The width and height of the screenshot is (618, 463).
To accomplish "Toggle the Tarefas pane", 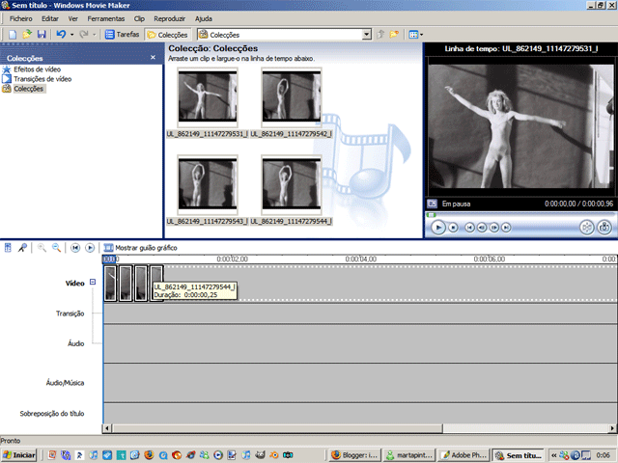I will [x=123, y=35].
